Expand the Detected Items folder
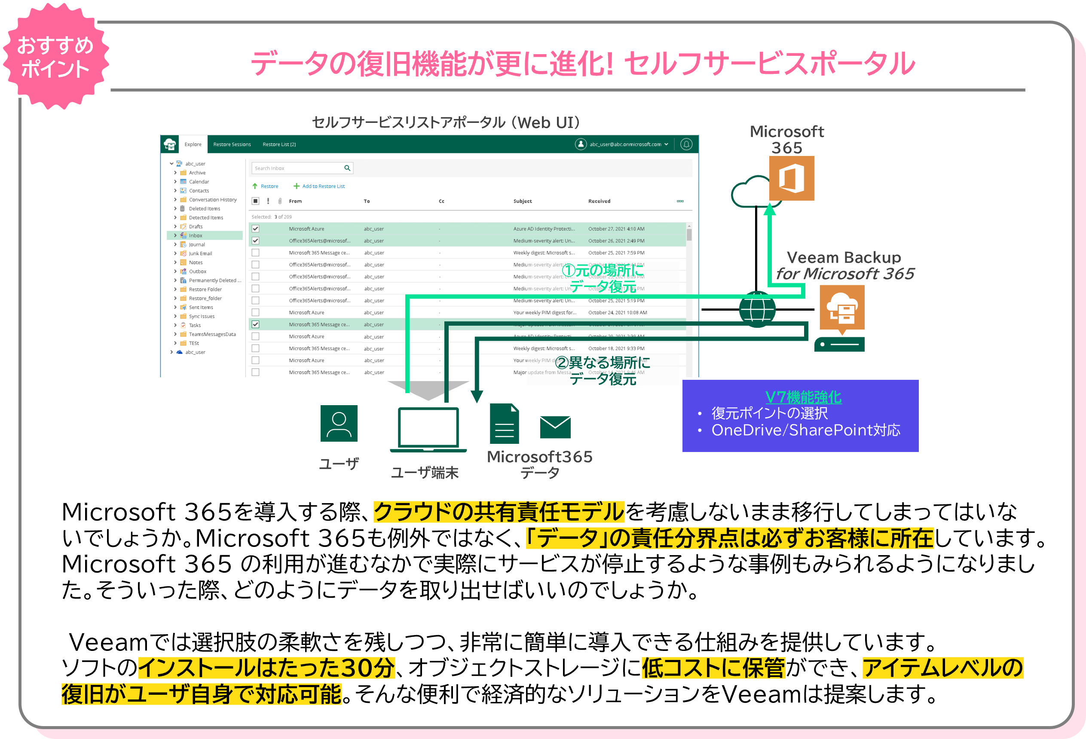The width and height of the screenshot is (1086, 739). (175, 218)
